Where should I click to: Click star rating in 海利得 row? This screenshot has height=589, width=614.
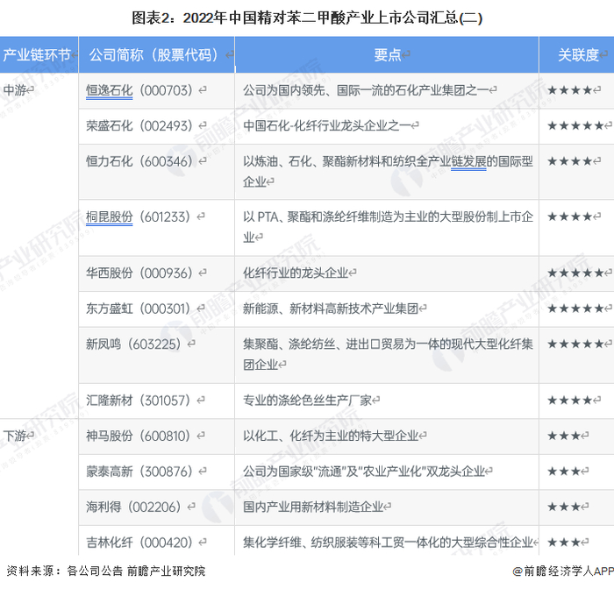564,507
